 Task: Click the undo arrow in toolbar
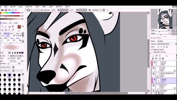point(28,10)
